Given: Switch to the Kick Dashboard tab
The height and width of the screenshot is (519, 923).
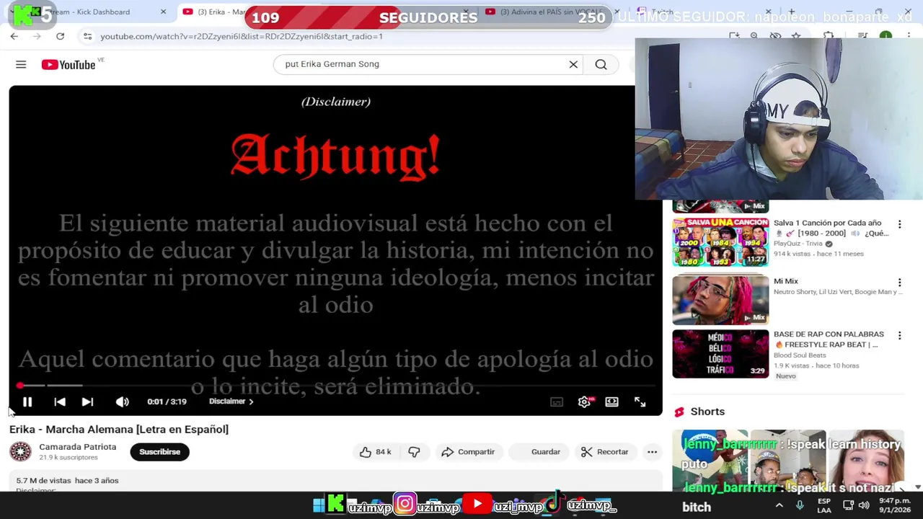Looking at the screenshot, I should (x=90, y=12).
